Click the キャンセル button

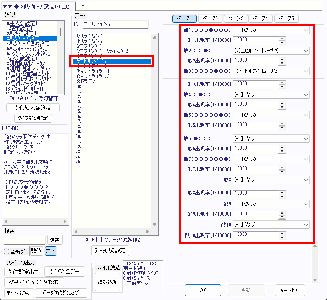click(290, 290)
